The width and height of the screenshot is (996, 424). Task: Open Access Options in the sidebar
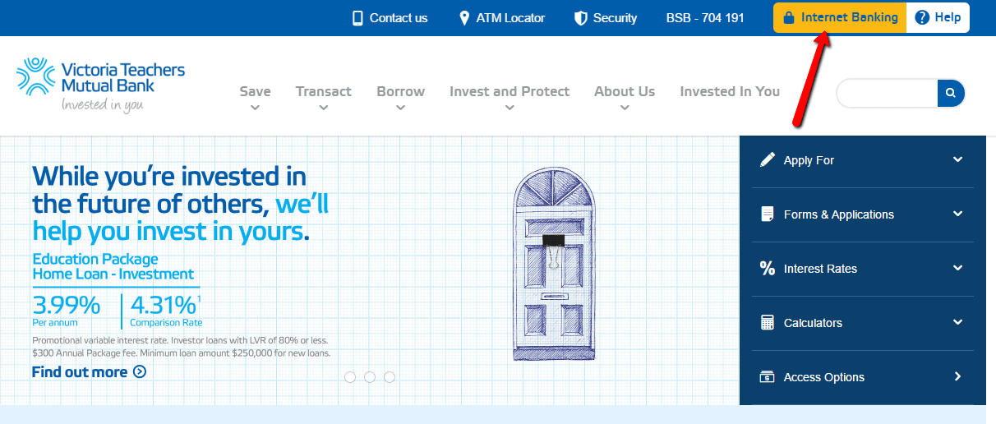click(863, 377)
